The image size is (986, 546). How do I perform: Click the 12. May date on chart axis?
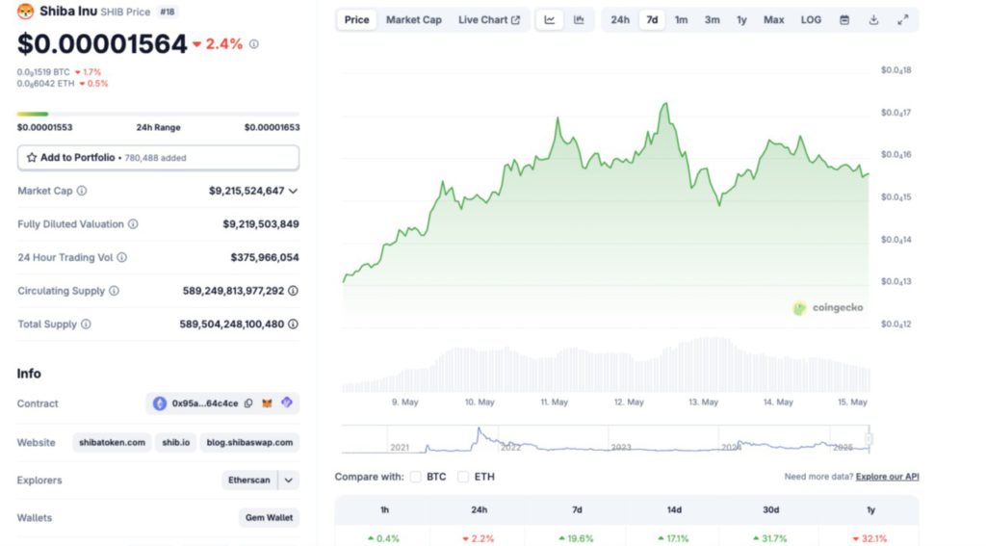[x=629, y=402]
